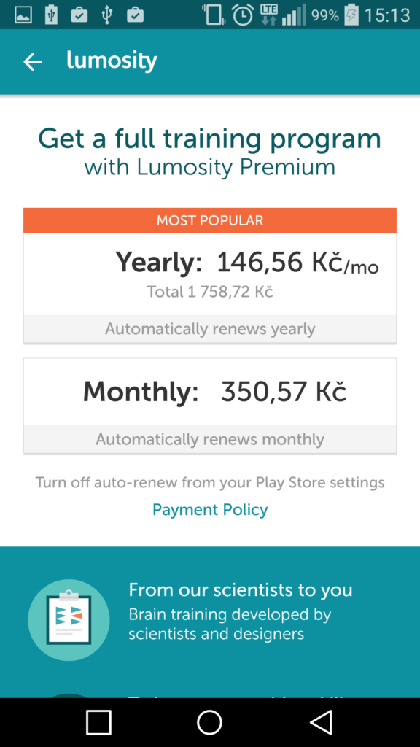This screenshot has height=747, width=420.
Task: Tap the signal strength bars icon
Action: click(294, 15)
